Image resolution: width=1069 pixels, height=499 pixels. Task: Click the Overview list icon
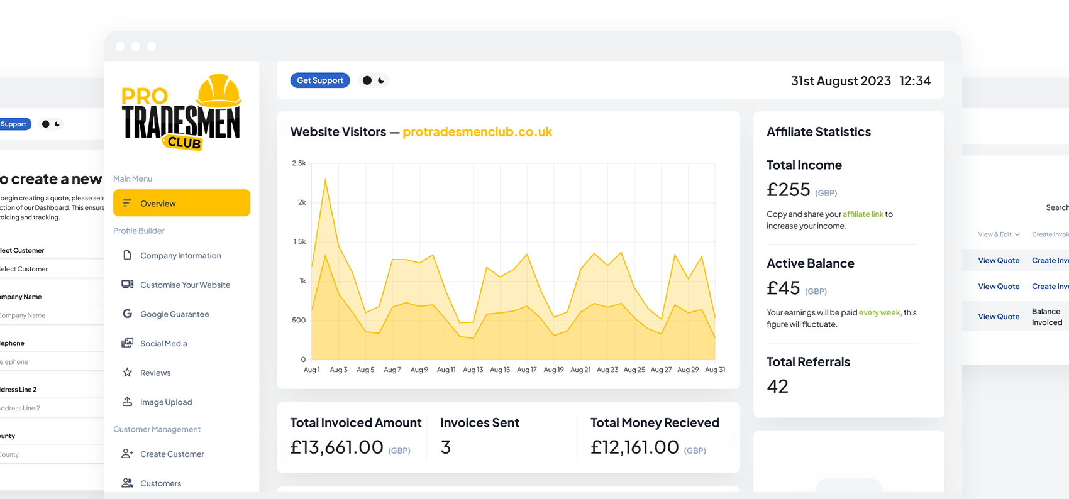pos(127,203)
